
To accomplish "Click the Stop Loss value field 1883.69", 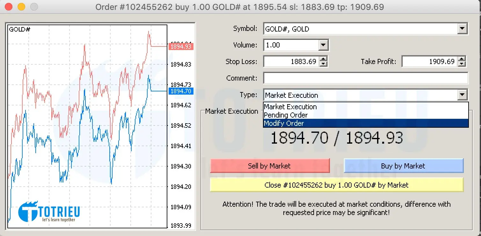I will pos(291,62).
